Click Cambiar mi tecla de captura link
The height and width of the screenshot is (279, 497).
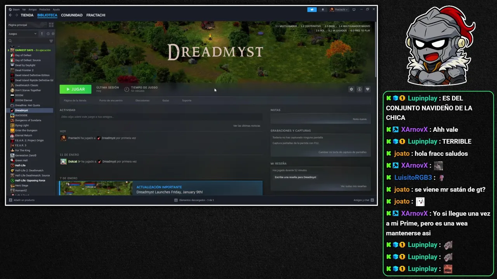(342, 152)
